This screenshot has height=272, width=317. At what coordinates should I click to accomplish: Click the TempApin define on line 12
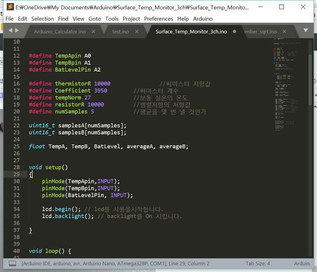pyautogui.click(x=60, y=56)
